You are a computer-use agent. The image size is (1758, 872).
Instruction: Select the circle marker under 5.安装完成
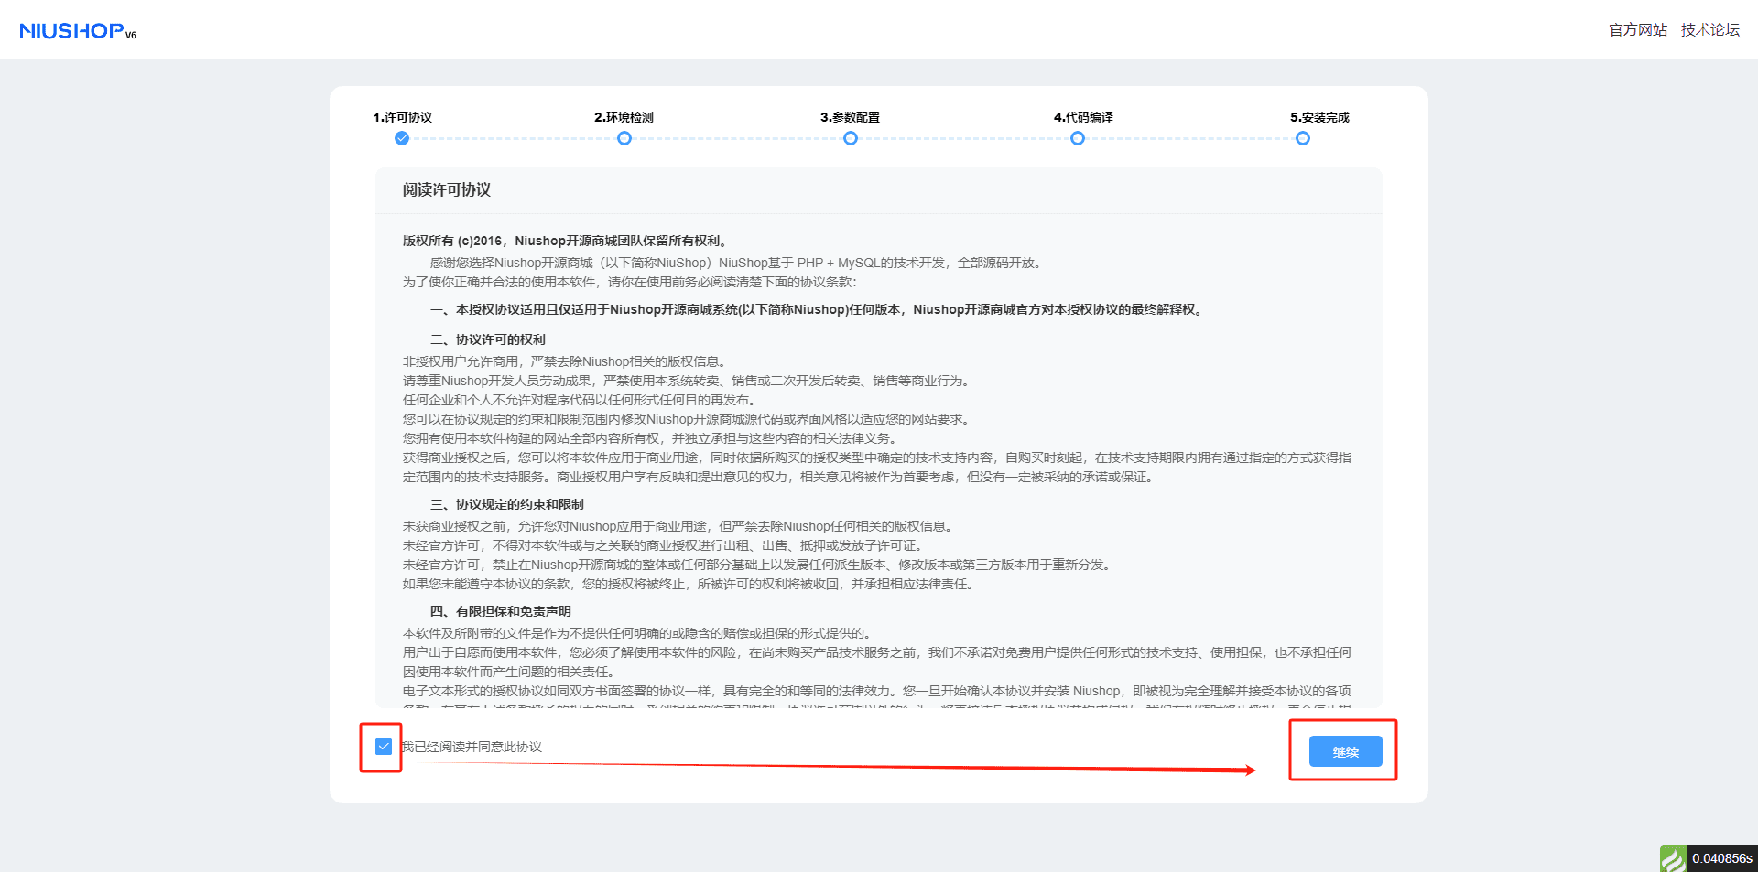[x=1303, y=138]
